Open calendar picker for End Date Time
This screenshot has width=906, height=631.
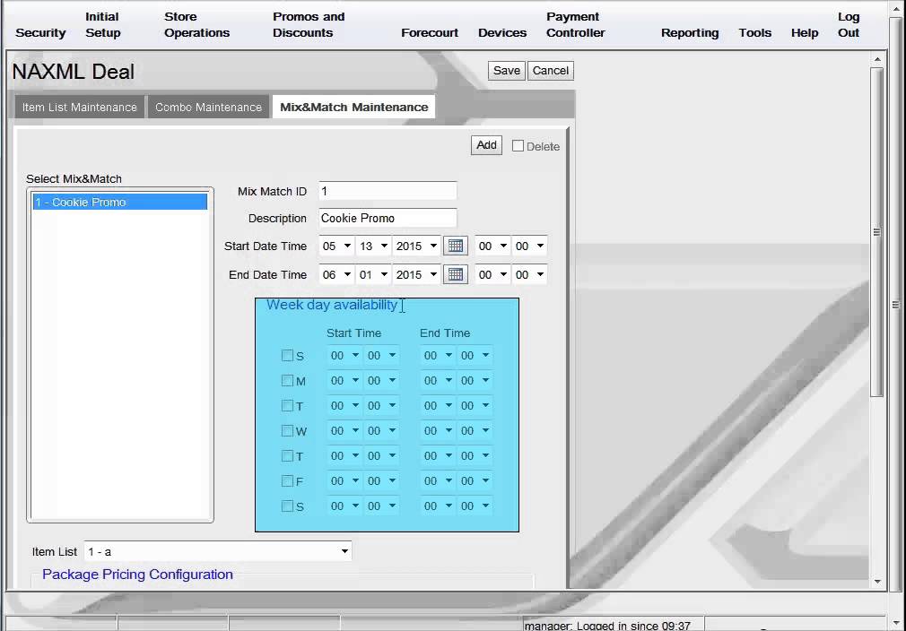456,275
